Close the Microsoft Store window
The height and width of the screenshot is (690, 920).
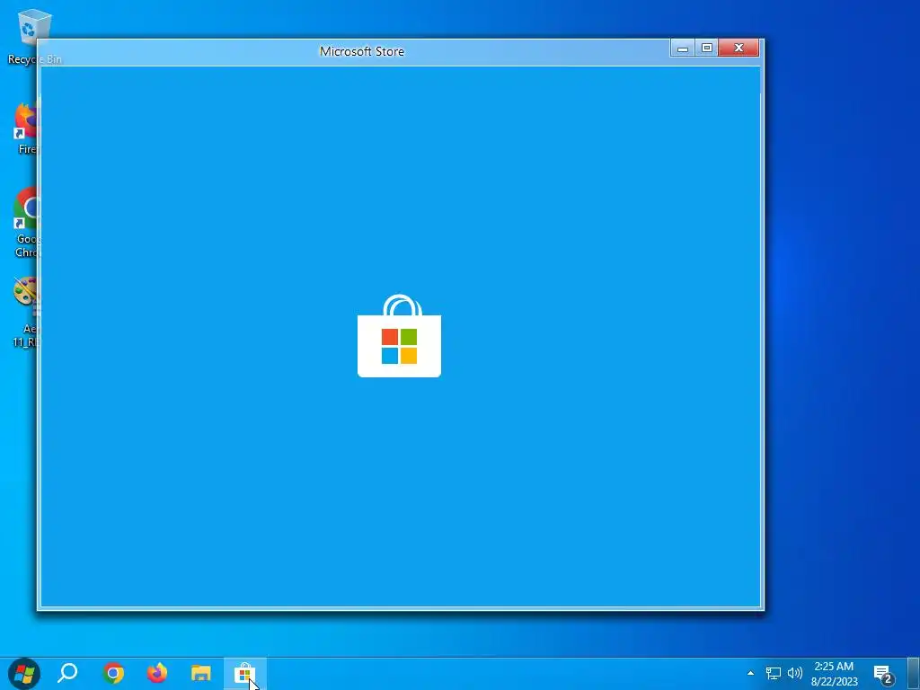point(739,49)
